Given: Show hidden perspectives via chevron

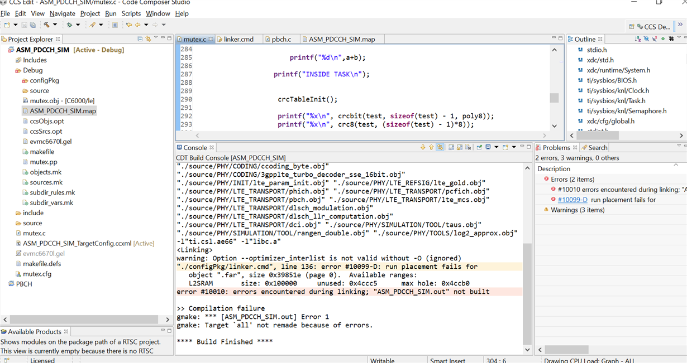Looking at the screenshot, I should click(x=681, y=25).
